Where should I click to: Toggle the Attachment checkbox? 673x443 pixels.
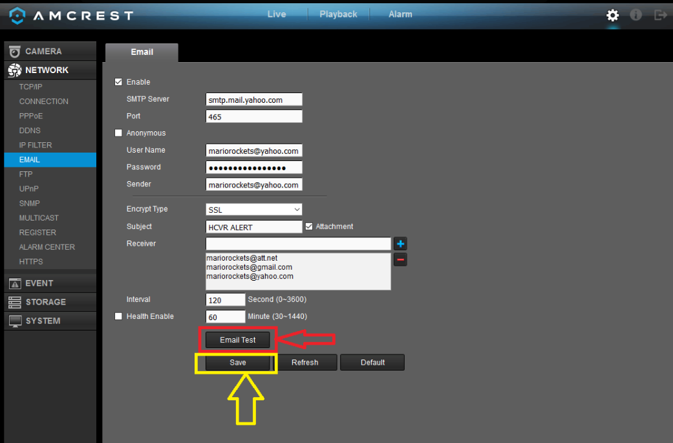309,226
